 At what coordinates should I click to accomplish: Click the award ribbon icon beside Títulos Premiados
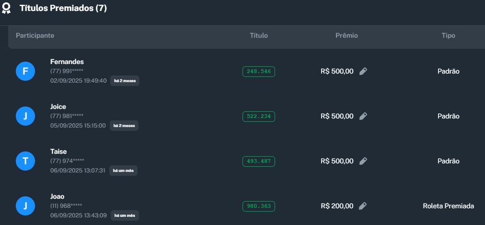pos(7,9)
